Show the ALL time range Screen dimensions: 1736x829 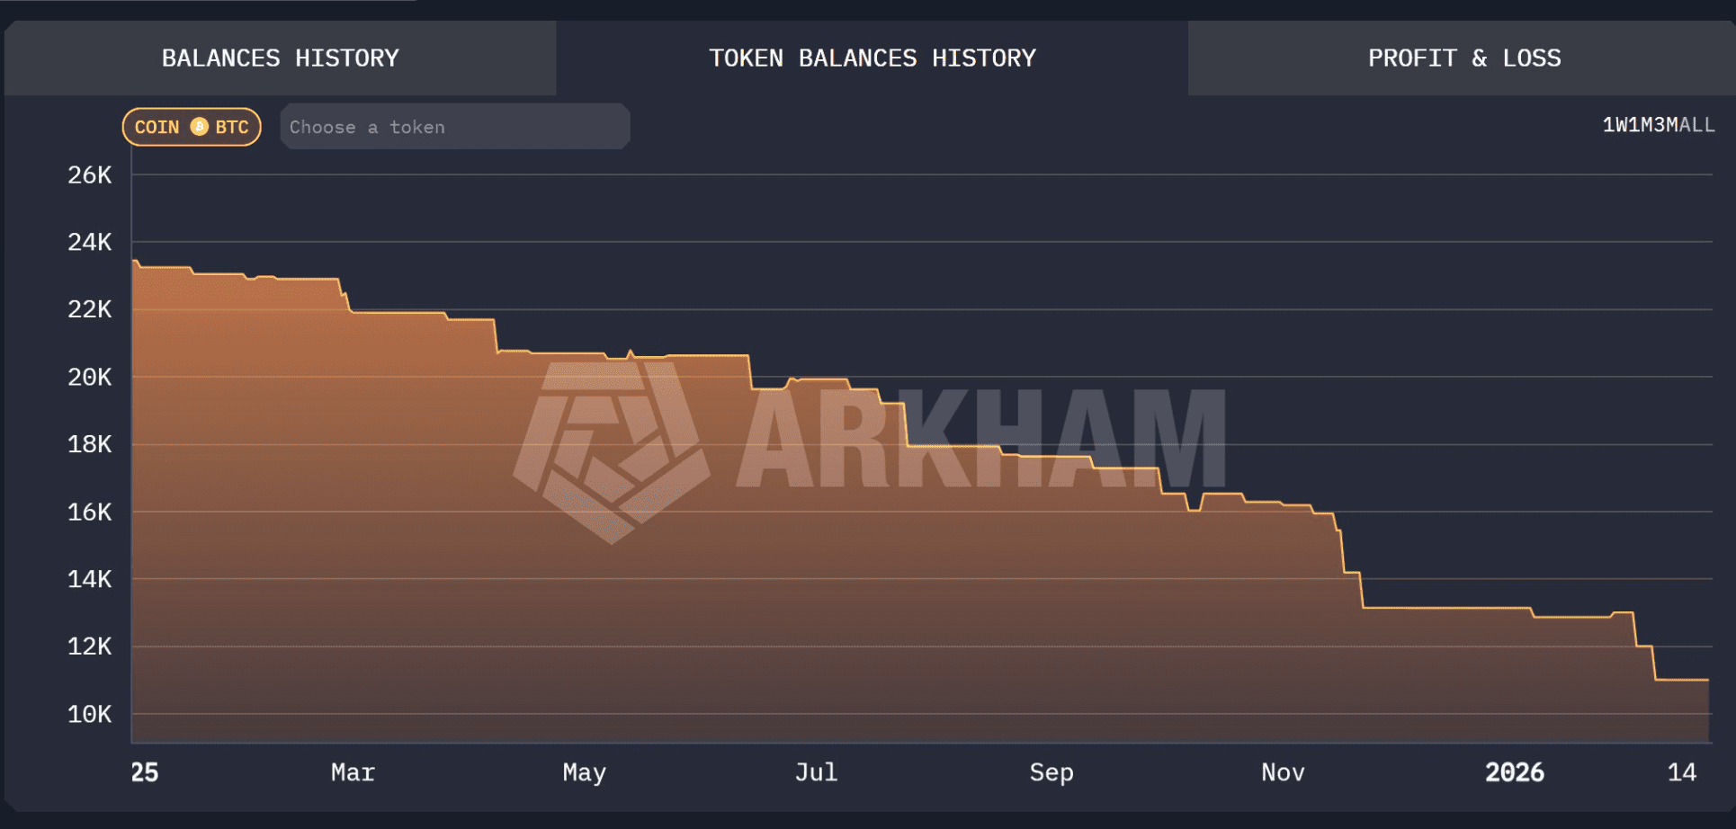(x=1696, y=125)
